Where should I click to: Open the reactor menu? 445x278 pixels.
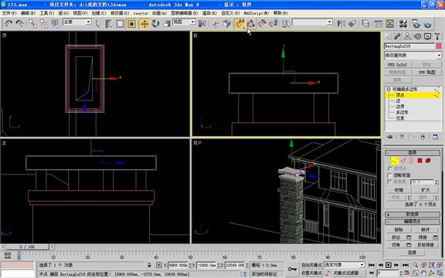(x=141, y=13)
